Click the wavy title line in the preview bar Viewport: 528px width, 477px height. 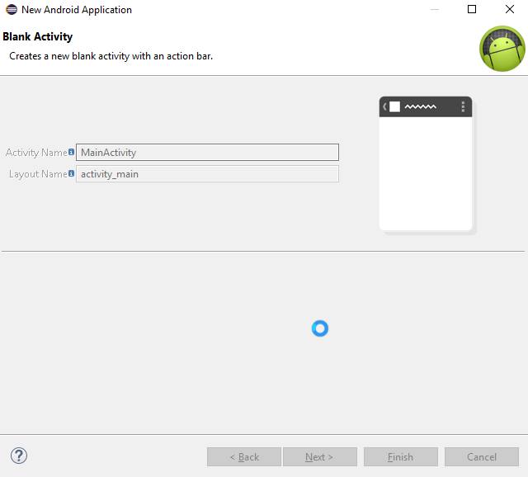tap(420, 106)
